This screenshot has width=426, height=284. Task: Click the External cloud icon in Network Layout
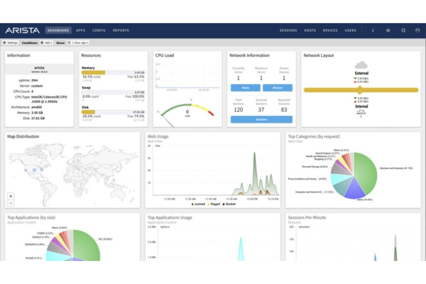click(361, 65)
